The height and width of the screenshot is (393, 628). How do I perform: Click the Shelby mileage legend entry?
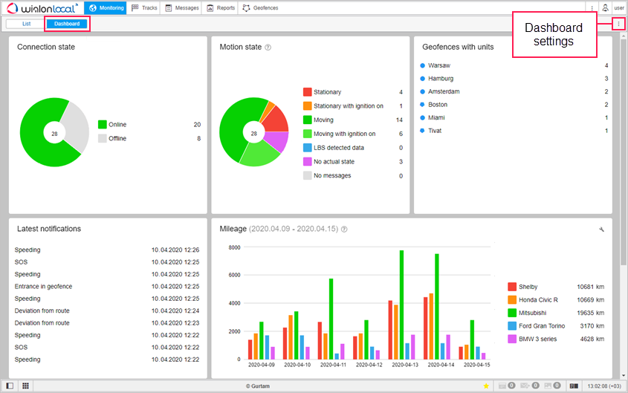click(x=556, y=287)
